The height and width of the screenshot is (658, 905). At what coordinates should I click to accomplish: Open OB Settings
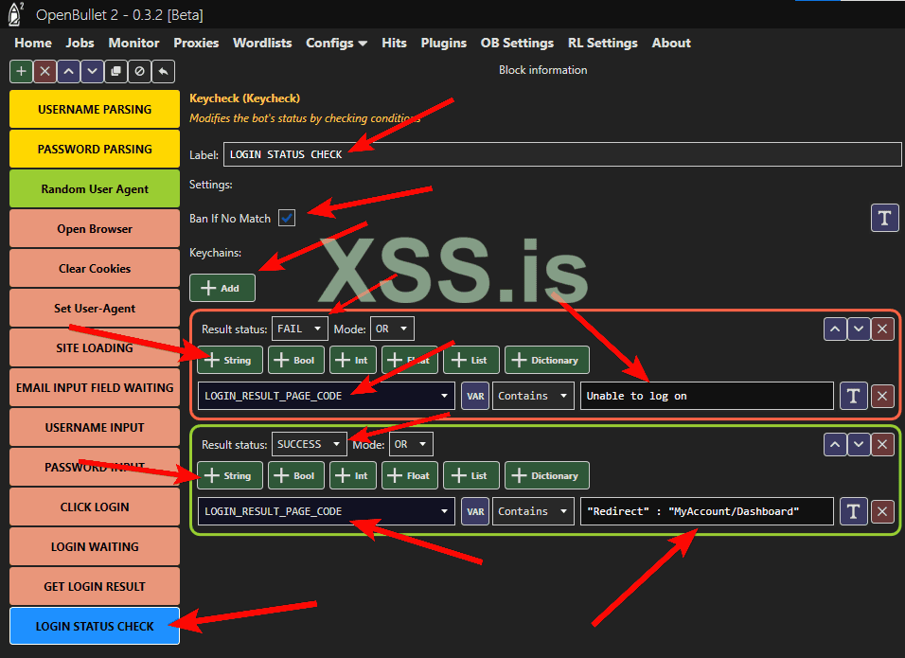point(517,44)
